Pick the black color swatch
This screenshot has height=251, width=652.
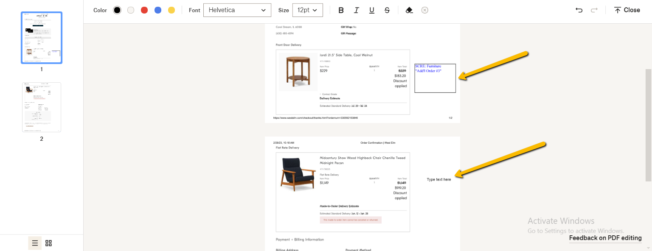pos(117,10)
